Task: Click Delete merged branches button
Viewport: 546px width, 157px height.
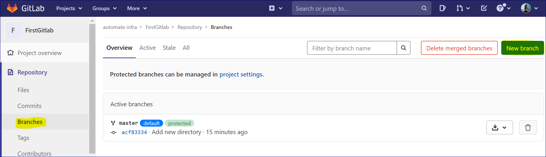Action: [459, 48]
